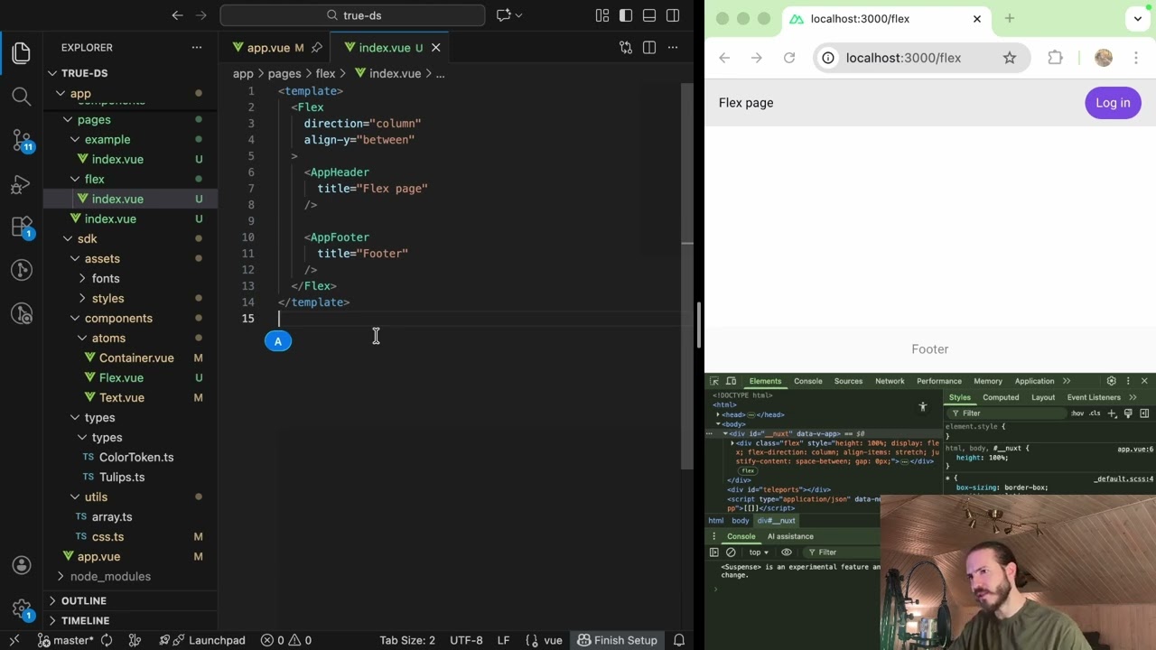1156x650 pixels.
Task: Switch to the DevTools Console tab
Action: pyautogui.click(x=808, y=381)
